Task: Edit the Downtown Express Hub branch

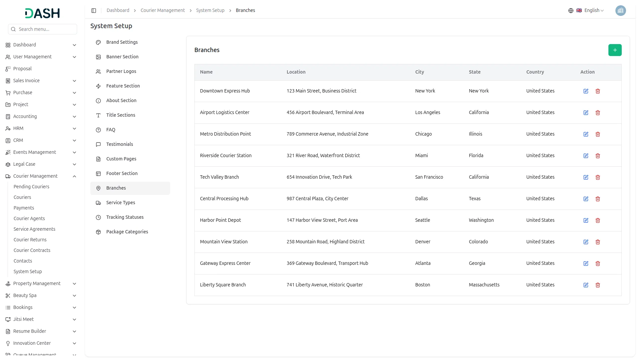Action: click(586, 91)
